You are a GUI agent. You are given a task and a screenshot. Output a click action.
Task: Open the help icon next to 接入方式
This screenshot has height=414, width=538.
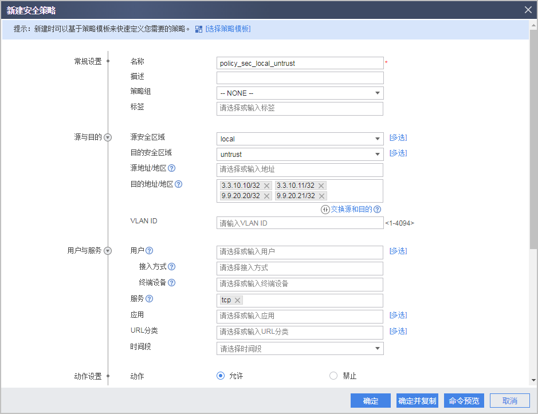[172, 266]
